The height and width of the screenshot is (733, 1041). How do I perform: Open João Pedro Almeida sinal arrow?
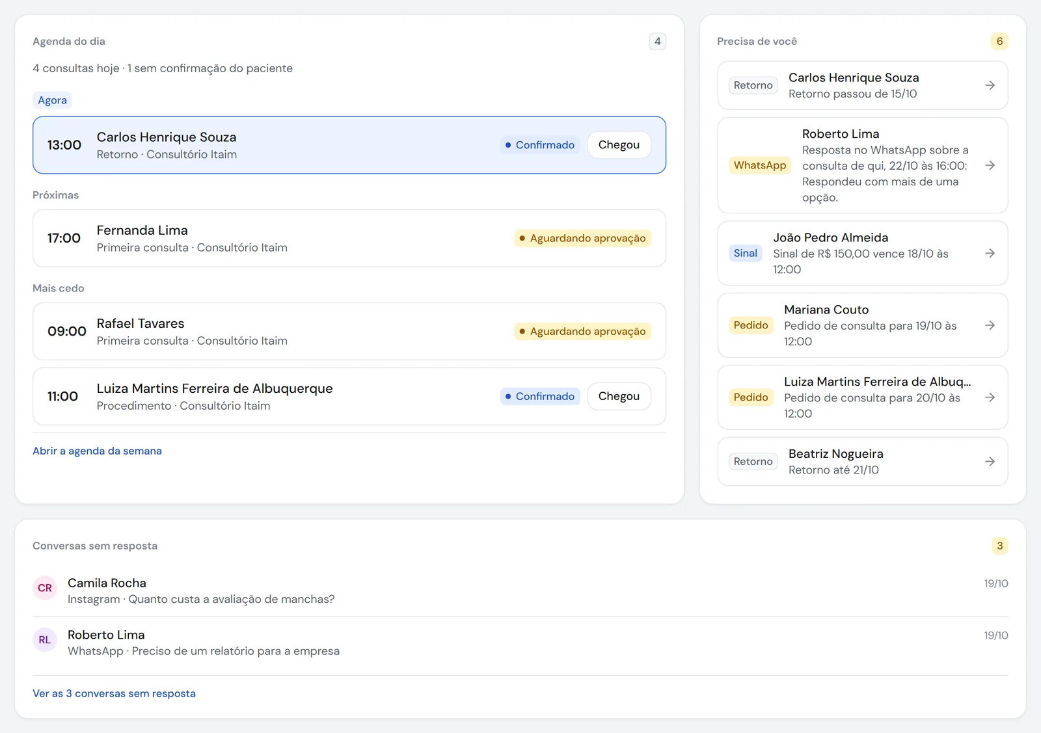click(x=990, y=253)
